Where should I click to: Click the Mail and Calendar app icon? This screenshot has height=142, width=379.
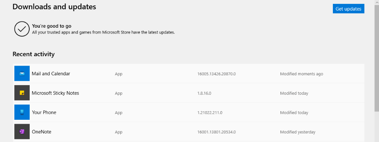coord(22,73)
